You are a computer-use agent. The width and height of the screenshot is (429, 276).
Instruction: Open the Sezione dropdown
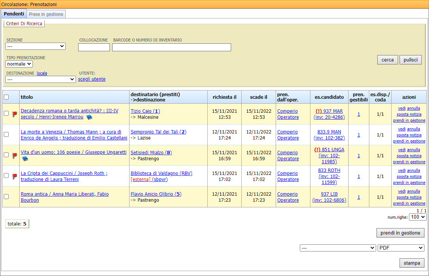point(35,46)
